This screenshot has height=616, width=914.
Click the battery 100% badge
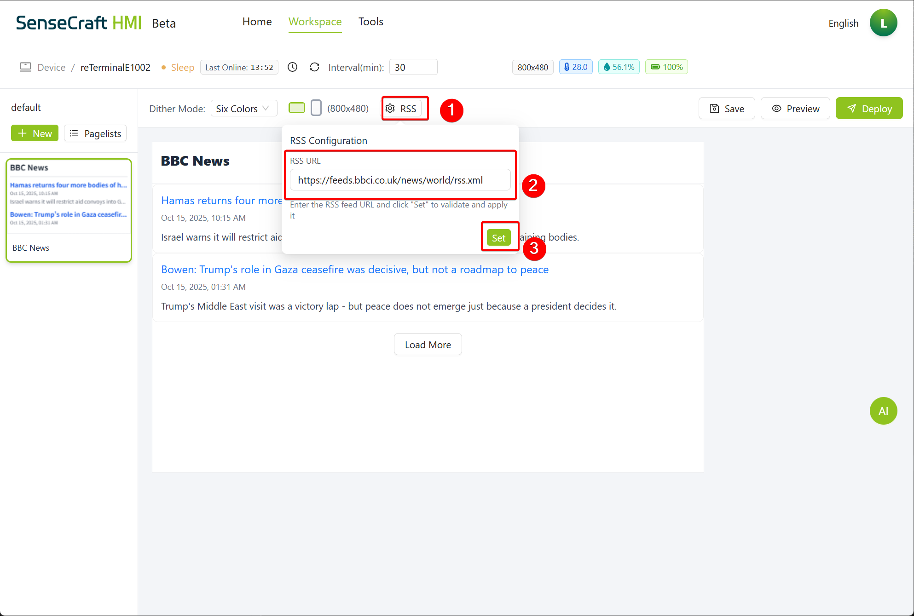pos(666,67)
